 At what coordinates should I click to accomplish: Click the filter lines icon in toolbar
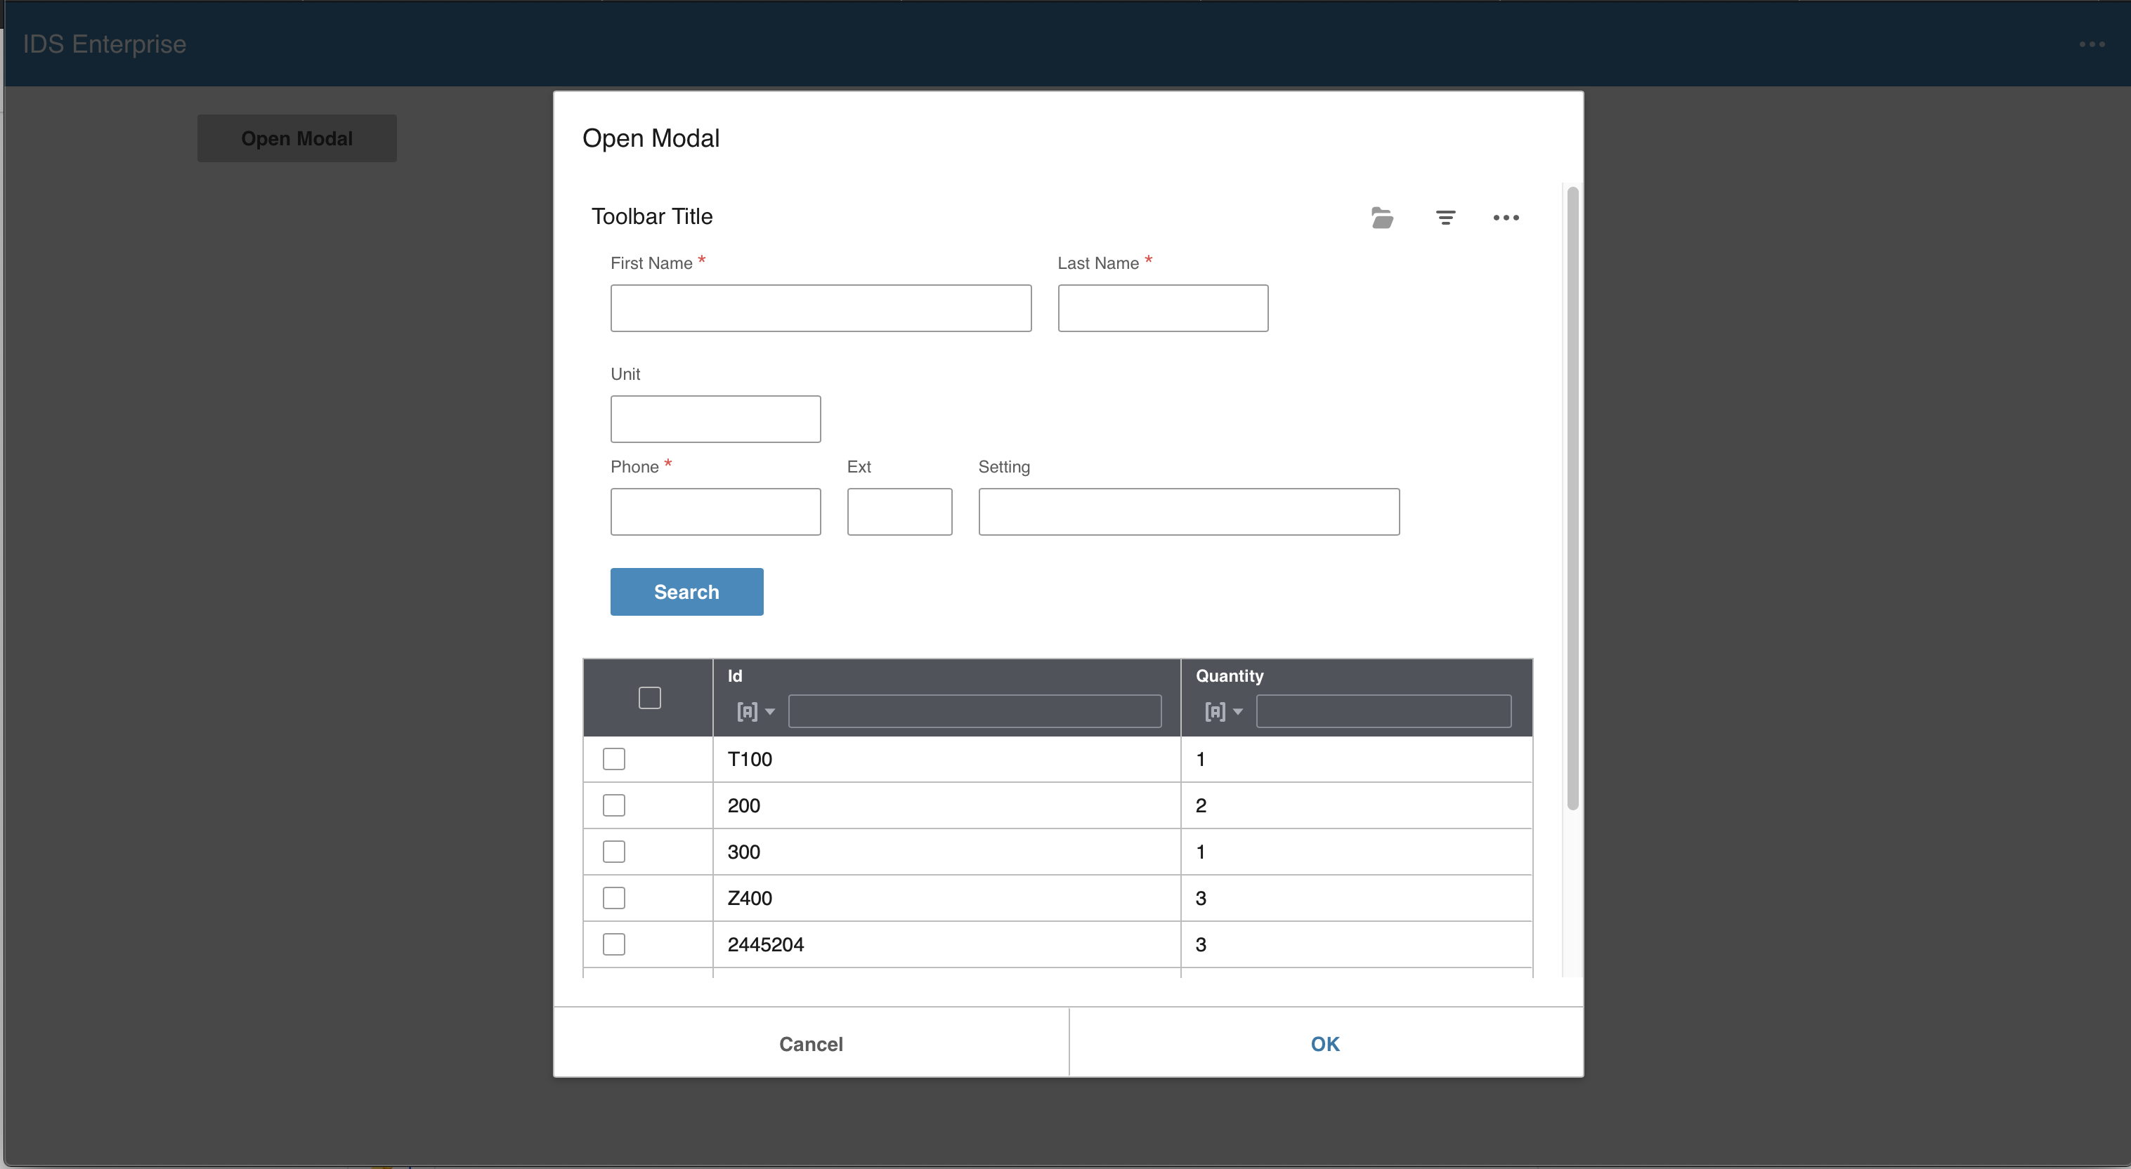(x=1445, y=218)
